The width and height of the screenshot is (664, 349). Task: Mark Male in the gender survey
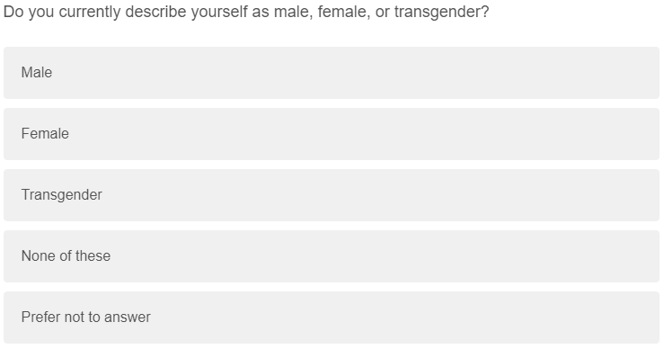(x=332, y=73)
